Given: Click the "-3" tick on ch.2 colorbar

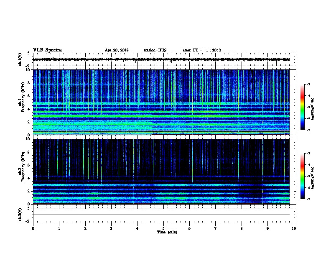Looking at the screenshot, I should (x=308, y=154).
